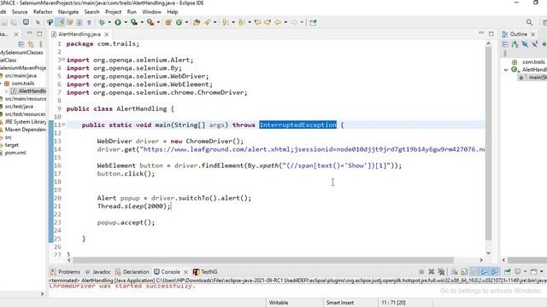Viewport: 547px width, 307px height.
Task: Click the magnifier Search icon at top right
Action: point(529,22)
